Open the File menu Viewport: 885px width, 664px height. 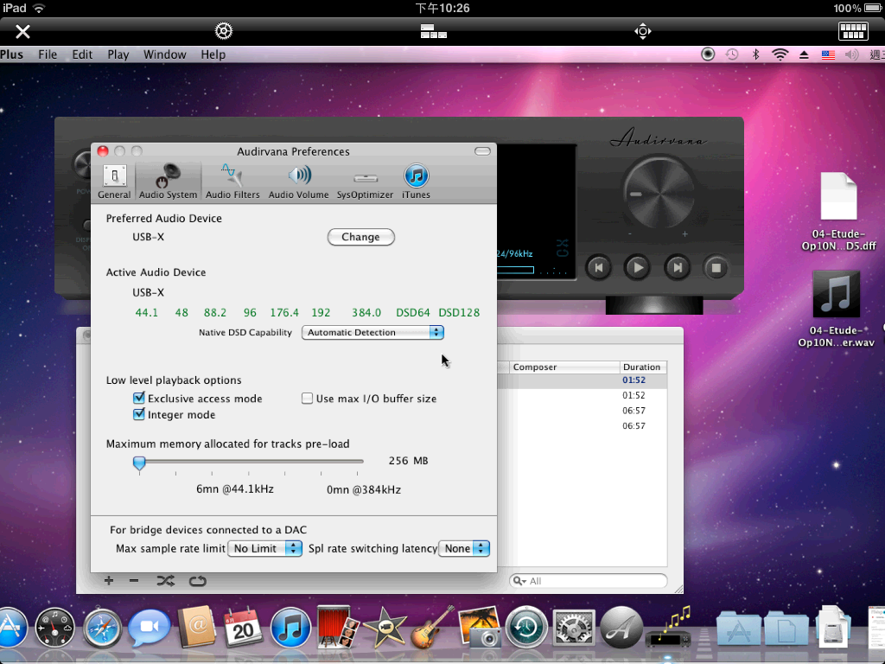tap(48, 54)
